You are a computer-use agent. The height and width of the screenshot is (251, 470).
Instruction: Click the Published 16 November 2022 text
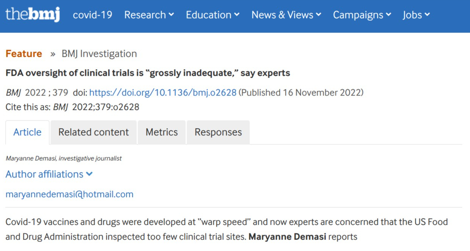coord(301,93)
